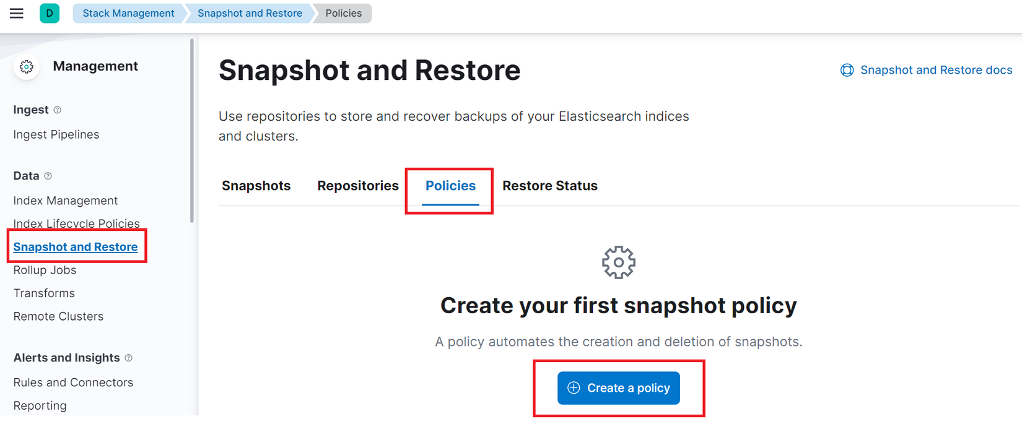Click the sidebar vertical scrollbar
This screenshot has height=424, width=1022.
coord(192,130)
